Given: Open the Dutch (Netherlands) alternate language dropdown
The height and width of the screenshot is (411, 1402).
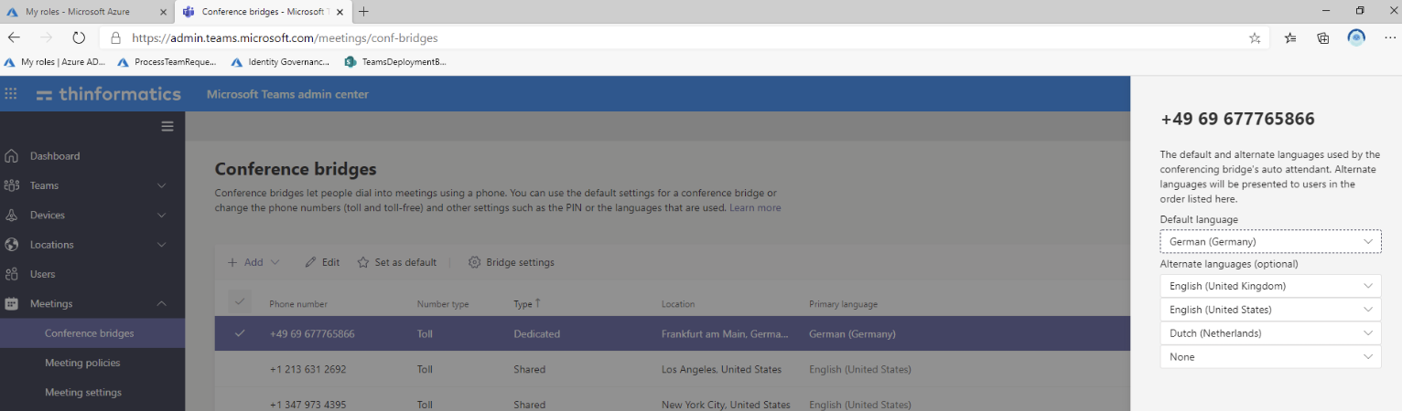Looking at the screenshot, I should click(1270, 333).
